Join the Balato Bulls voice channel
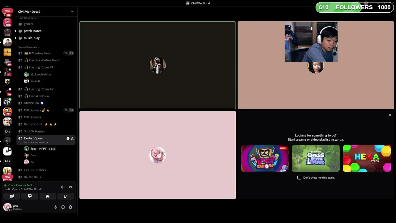 tap(46, 177)
